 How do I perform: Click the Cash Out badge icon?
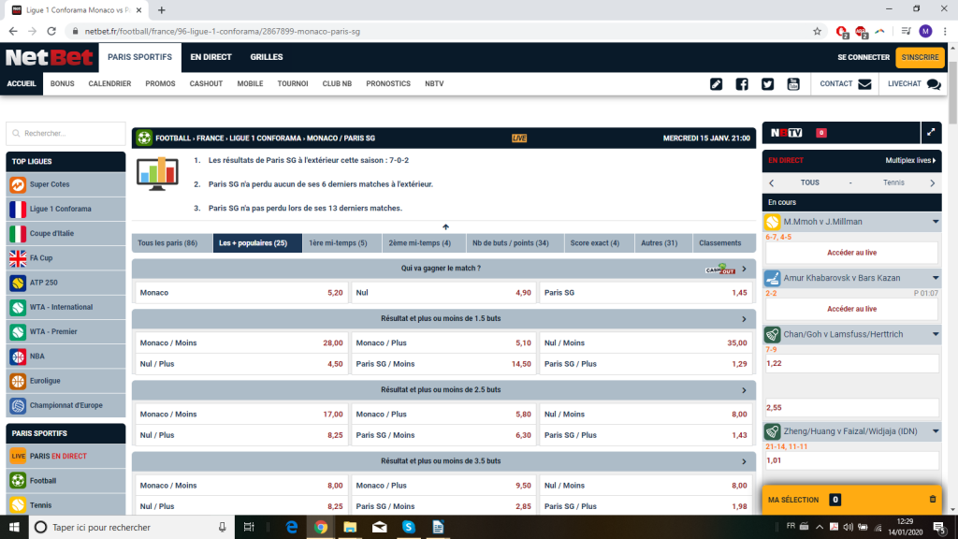pos(720,269)
